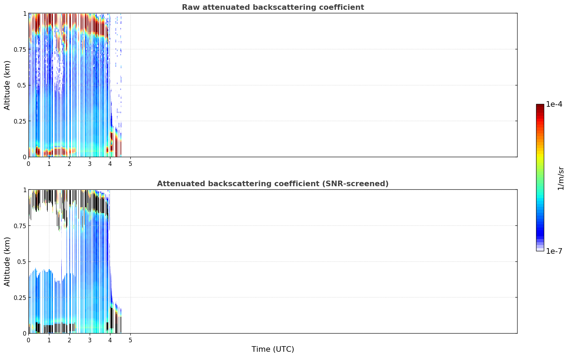Click the bottom plot 'Altitude (km)' label
This screenshot has height=357, width=568.
click(7, 261)
